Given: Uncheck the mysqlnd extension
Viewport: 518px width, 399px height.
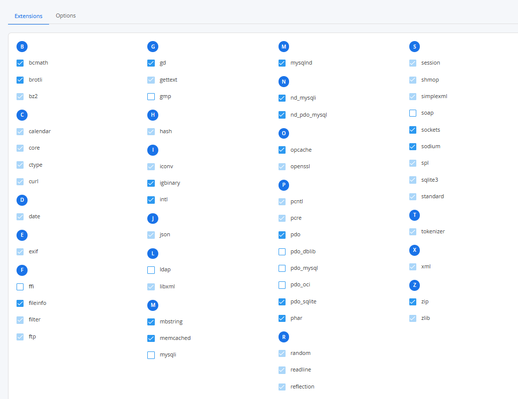Looking at the screenshot, I should point(282,63).
